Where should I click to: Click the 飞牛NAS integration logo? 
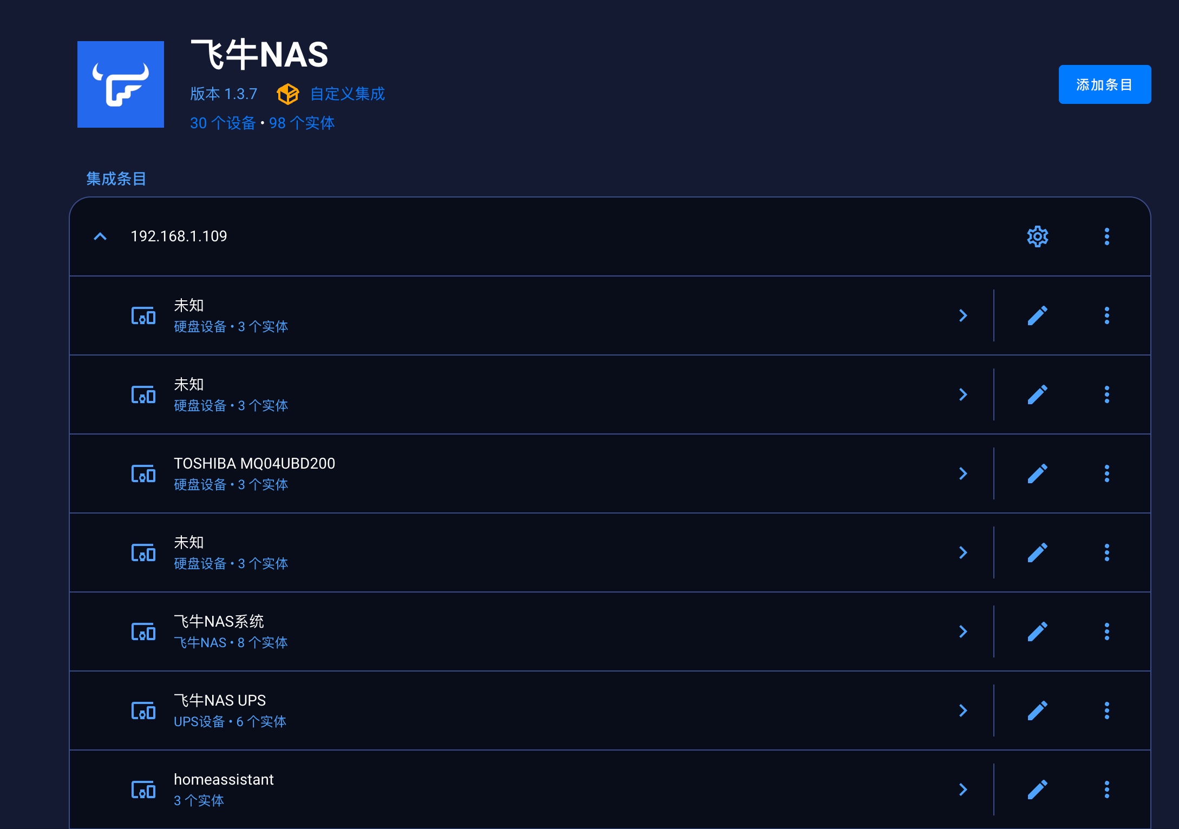pyautogui.click(x=121, y=84)
